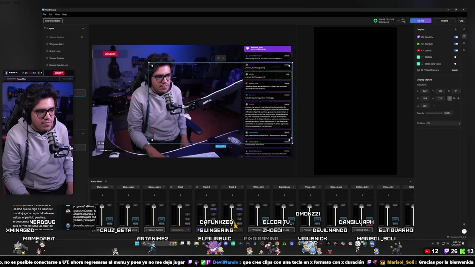Show the hidden Stream Avatars layer
The image size is (475, 267).
pyautogui.click(x=82, y=37)
